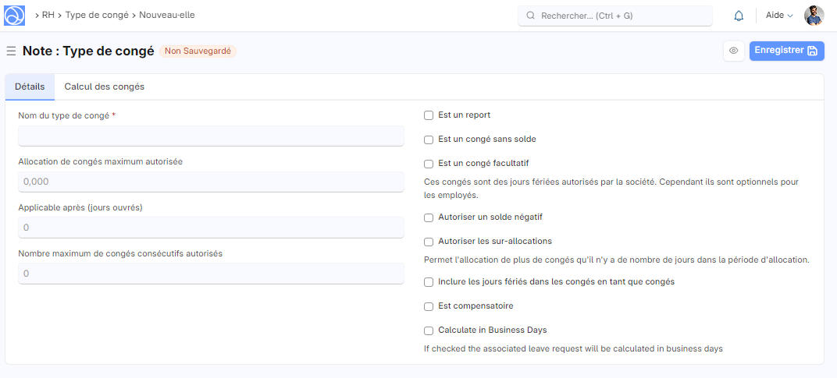Viewport: 837px width, 378px height.
Task: Toggle the sidebar hamburger menu icon
Action: point(11,51)
